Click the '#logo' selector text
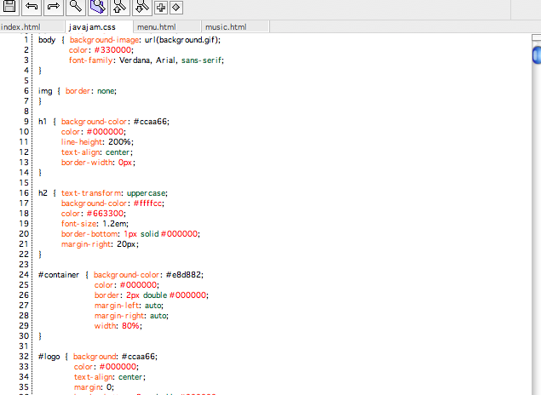541x395 pixels. (49, 357)
